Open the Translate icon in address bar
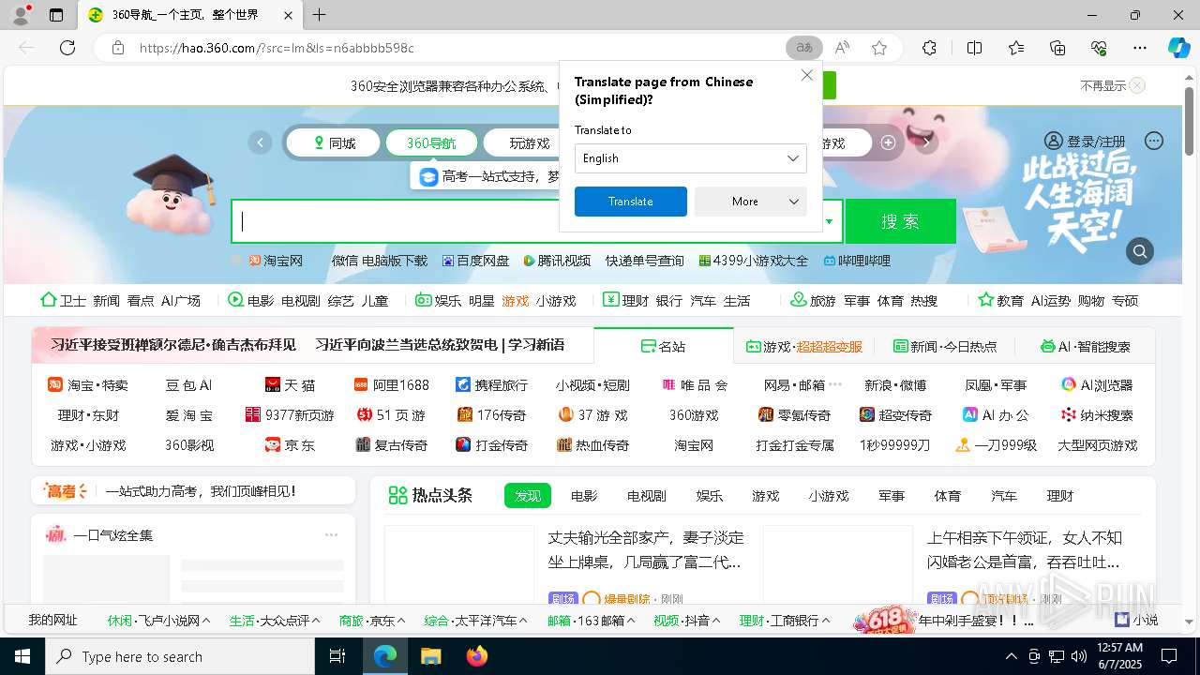The height and width of the screenshot is (675, 1200). [x=803, y=48]
